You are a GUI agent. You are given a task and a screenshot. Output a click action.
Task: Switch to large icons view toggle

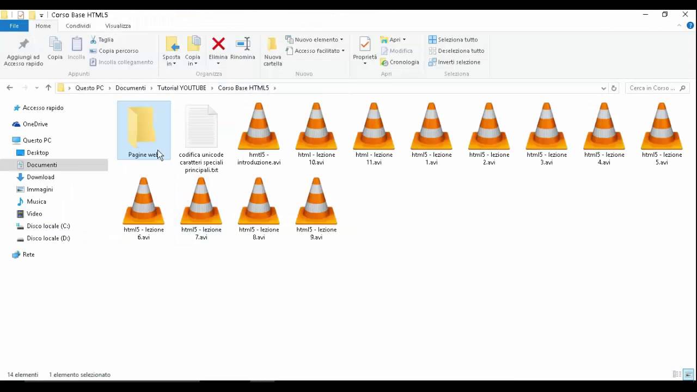pos(689,375)
